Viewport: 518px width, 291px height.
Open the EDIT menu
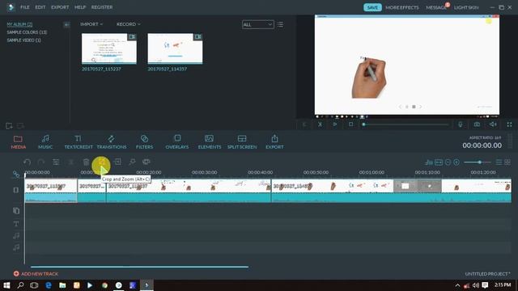click(40, 7)
